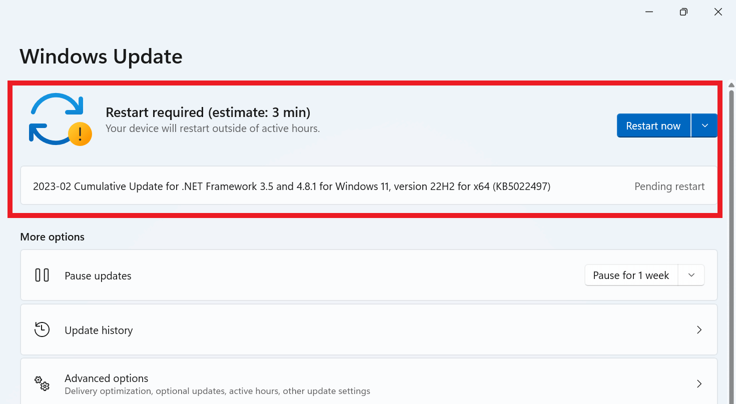Click the Windows Update page title
The width and height of the screenshot is (736, 404).
(101, 56)
